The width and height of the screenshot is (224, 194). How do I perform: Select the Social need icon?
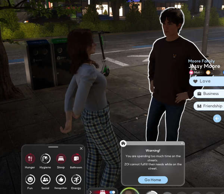46,179
